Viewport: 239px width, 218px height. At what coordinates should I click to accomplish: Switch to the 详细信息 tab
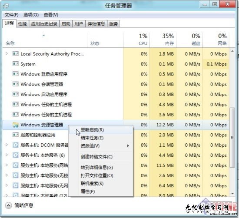96,24
